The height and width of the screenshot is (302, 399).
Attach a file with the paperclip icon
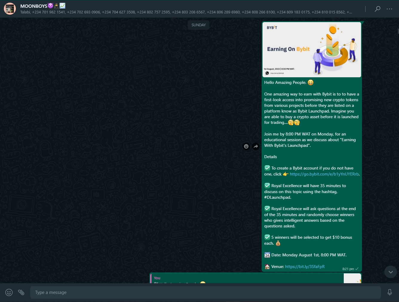pos(21,292)
